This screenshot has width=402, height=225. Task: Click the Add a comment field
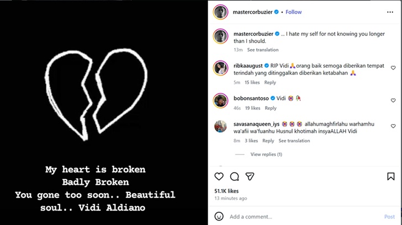[298, 217]
